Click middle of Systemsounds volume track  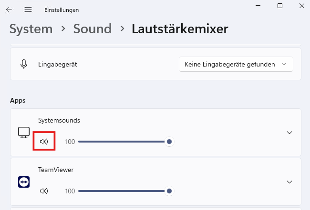(x=124, y=142)
